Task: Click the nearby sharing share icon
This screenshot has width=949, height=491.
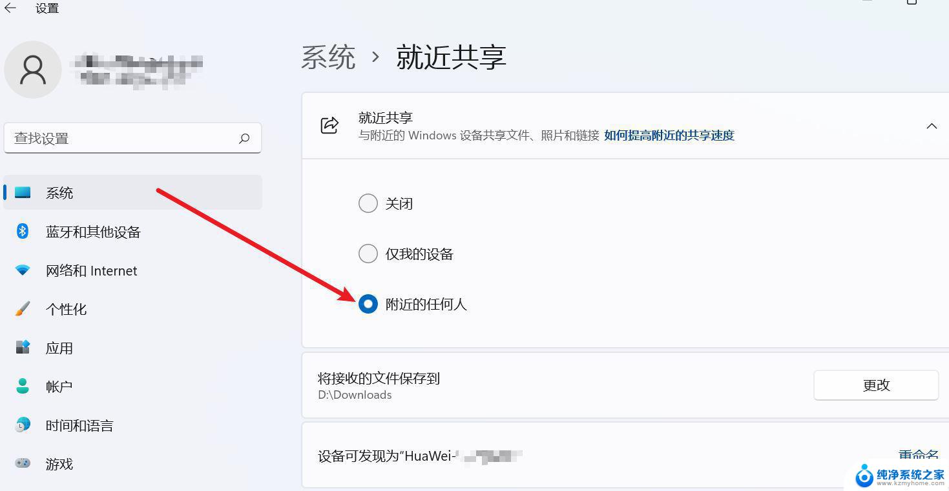Action: point(329,125)
